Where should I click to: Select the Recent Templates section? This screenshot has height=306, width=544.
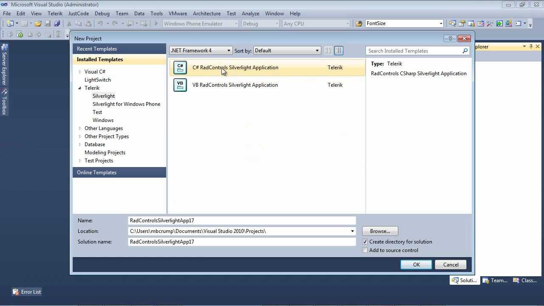click(x=119, y=49)
